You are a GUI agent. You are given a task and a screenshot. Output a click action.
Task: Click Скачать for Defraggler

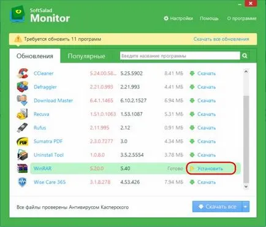207,87
